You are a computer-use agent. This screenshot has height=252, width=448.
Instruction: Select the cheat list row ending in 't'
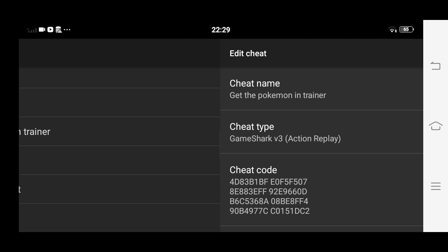[x=119, y=189]
